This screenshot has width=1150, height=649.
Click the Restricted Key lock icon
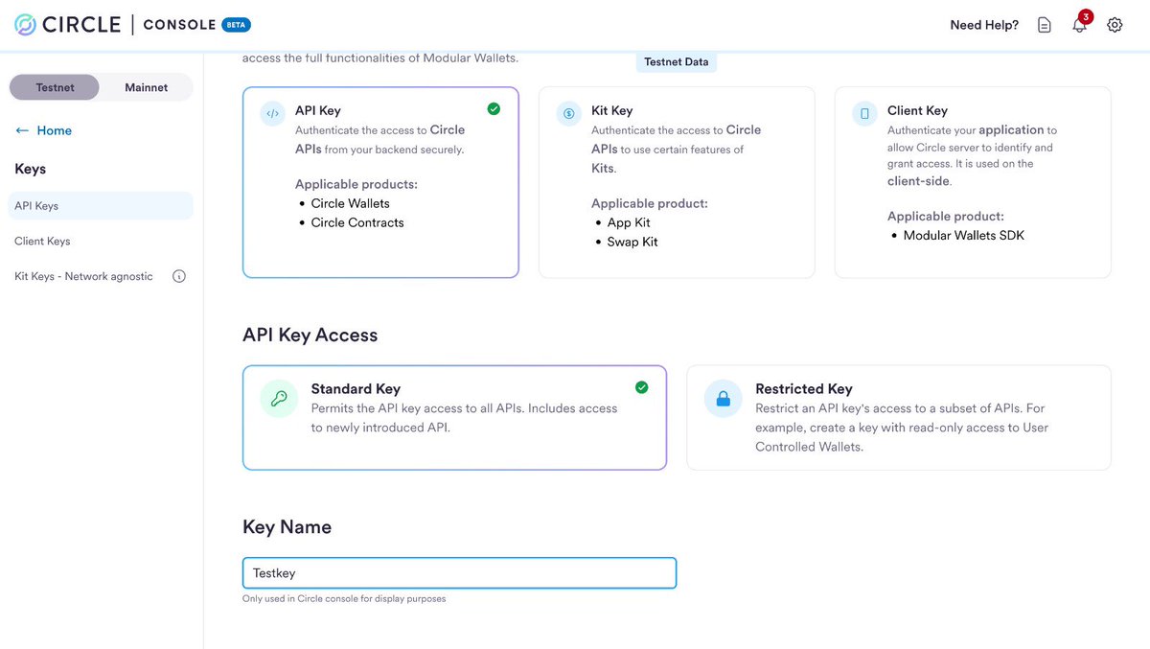click(724, 398)
